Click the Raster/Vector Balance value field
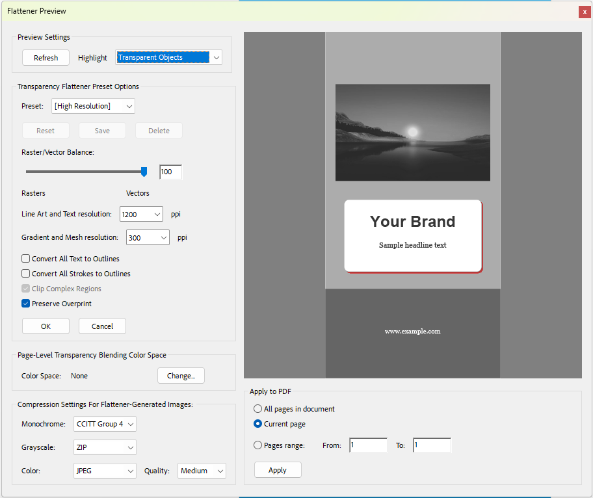This screenshot has width=593, height=498. click(170, 172)
